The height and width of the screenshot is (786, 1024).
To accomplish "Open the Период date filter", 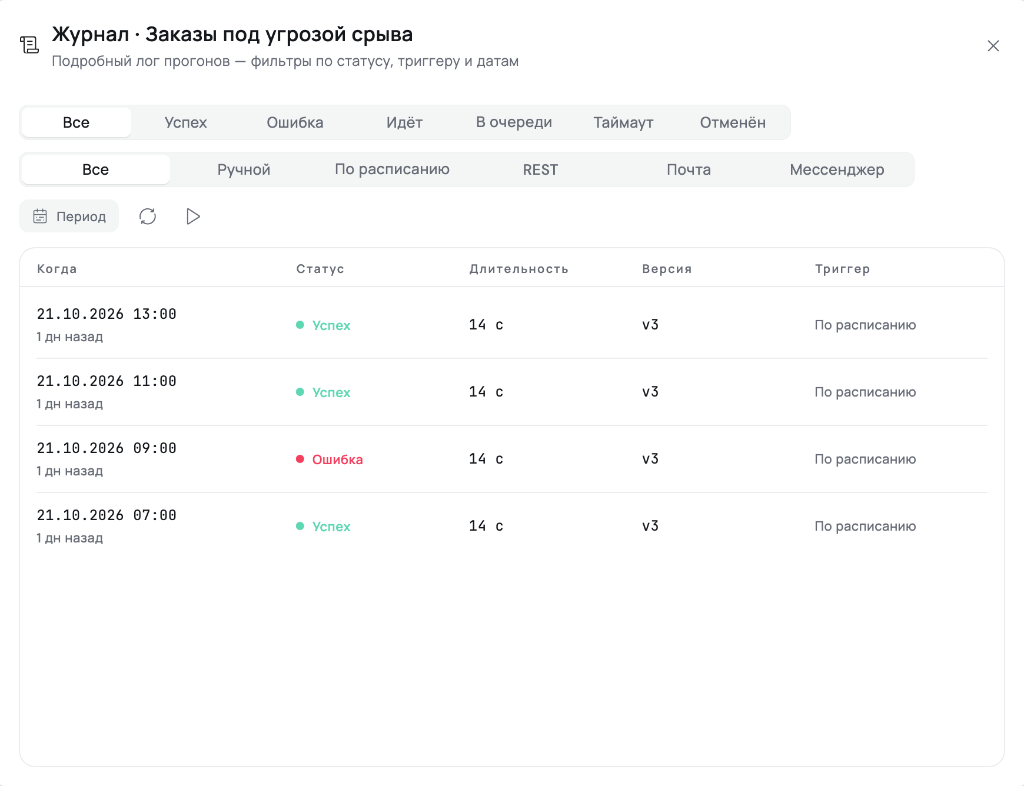I will (x=69, y=217).
